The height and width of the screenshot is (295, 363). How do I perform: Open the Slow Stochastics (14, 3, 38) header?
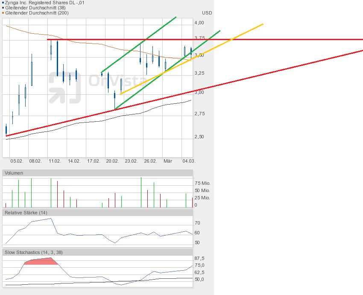coord(33,252)
